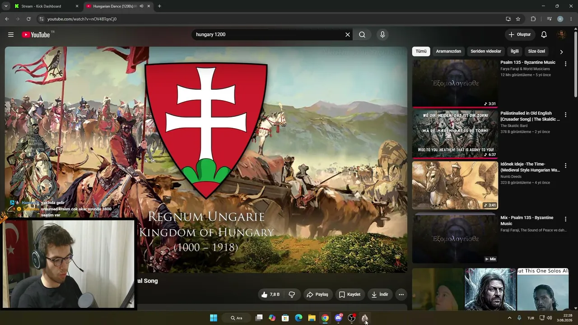Select the Size özel filter chip
Screen dimensions: 578x325
pos(536,51)
